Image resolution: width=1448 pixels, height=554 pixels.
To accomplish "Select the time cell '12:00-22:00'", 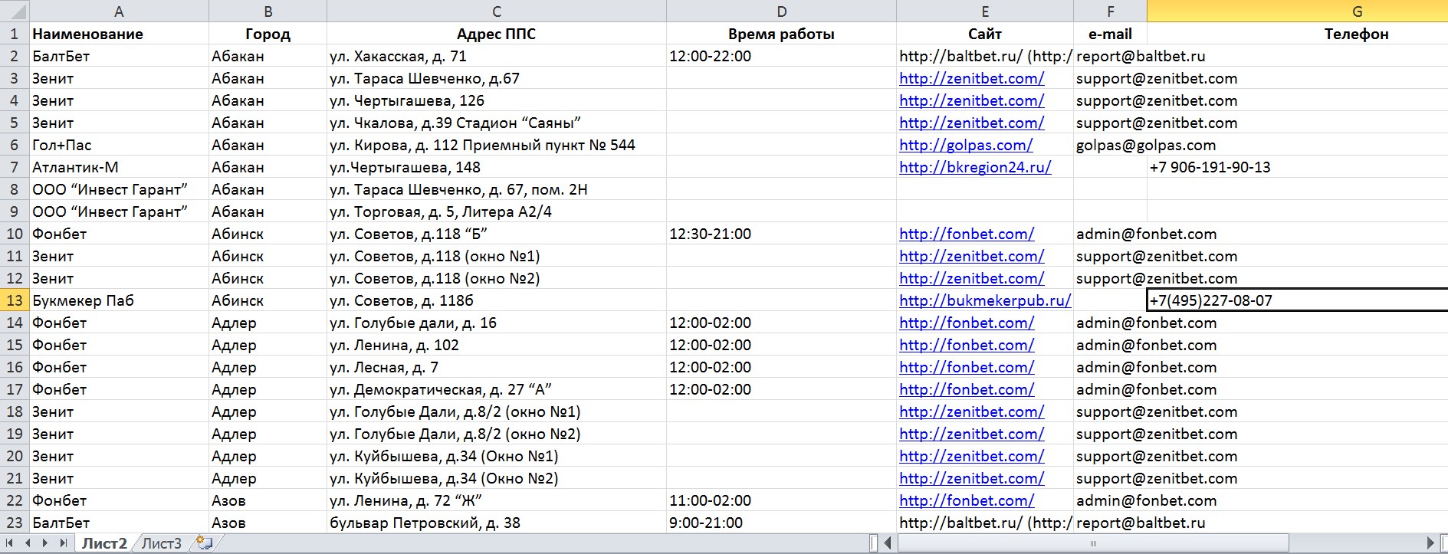I will pos(781,56).
